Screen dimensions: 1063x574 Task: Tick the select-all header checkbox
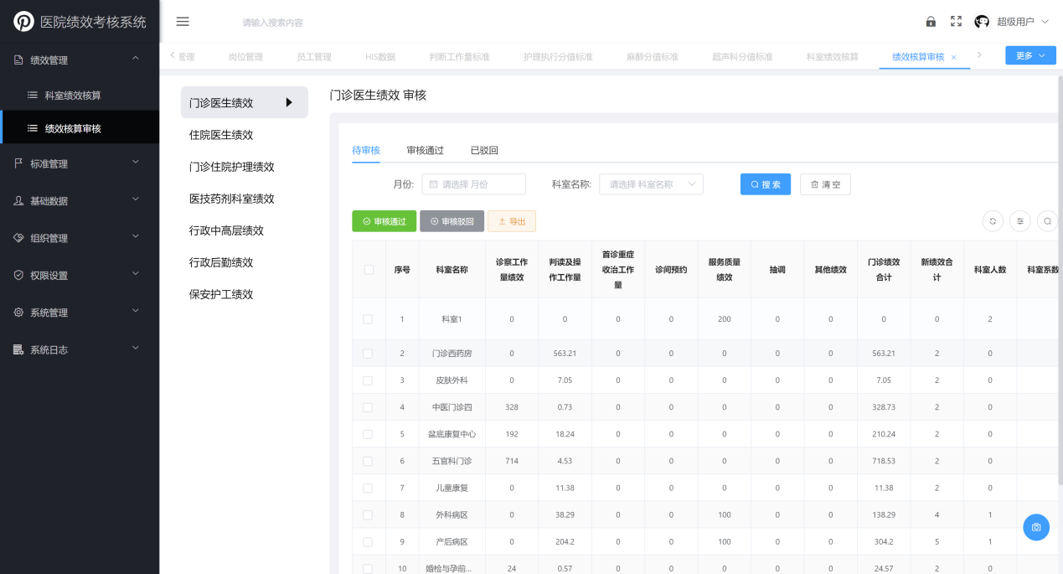(369, 270)
